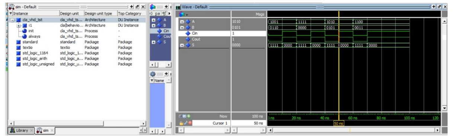Click the Wave window title icon
Screen dimensions: 461x138
(x=178, y=7)
